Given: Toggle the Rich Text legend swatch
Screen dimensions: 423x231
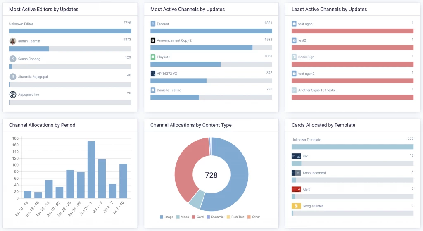Looking at the screenshot, I should tap(228, 217).
